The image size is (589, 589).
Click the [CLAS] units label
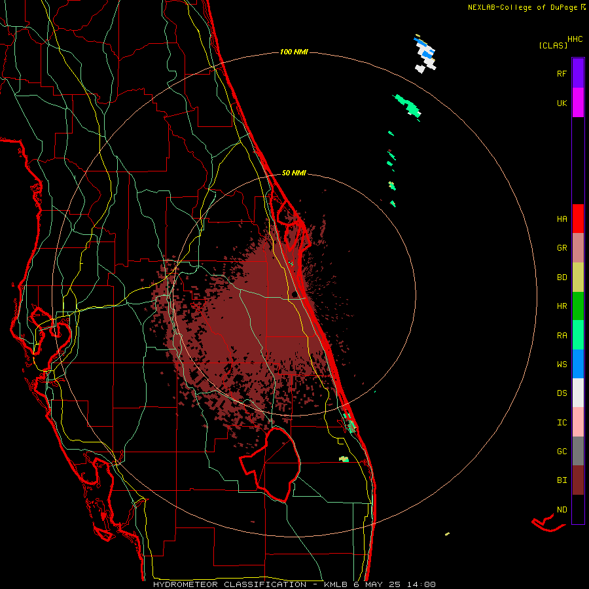pyautogui.click(x=553, y=45)
